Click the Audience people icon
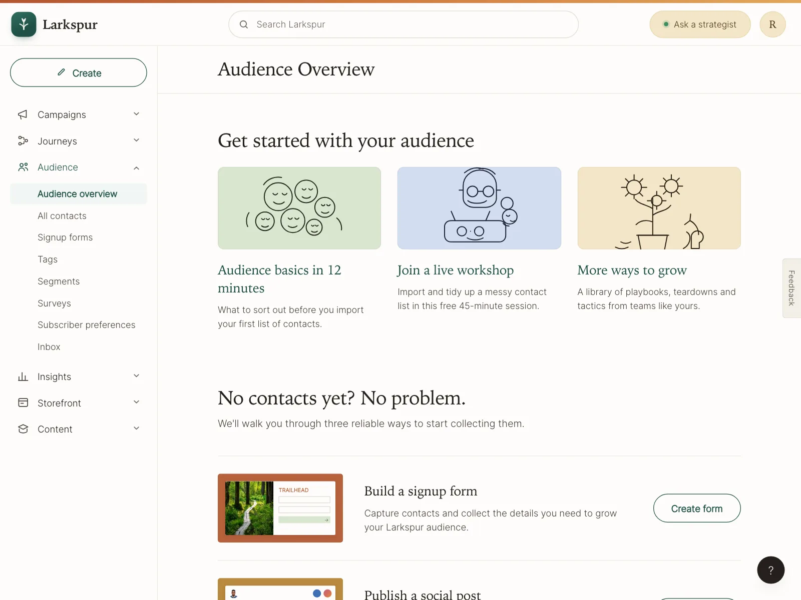The height and width of the screenshot is (600, 801). tap(23, 167)
